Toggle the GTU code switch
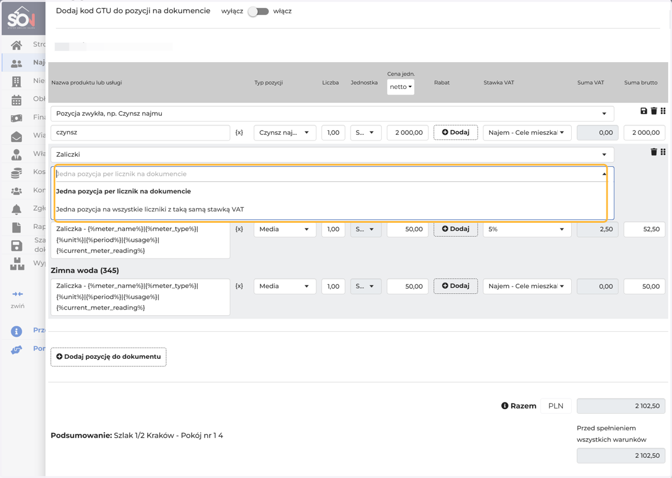Viewport: 672px width, 478px height. coord(258,11)
